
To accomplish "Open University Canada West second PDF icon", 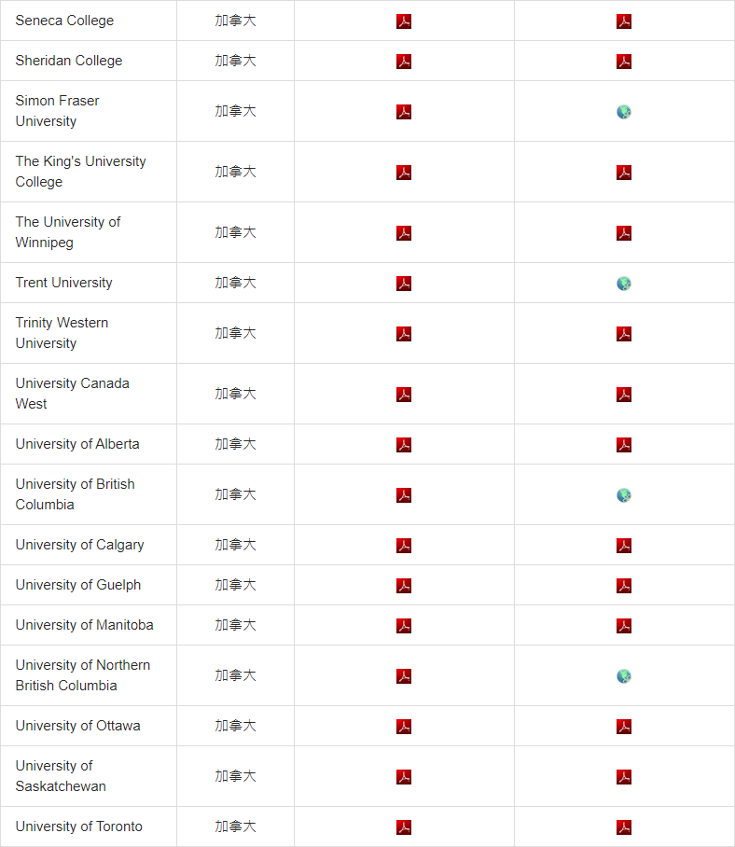I will click(624, 395).
